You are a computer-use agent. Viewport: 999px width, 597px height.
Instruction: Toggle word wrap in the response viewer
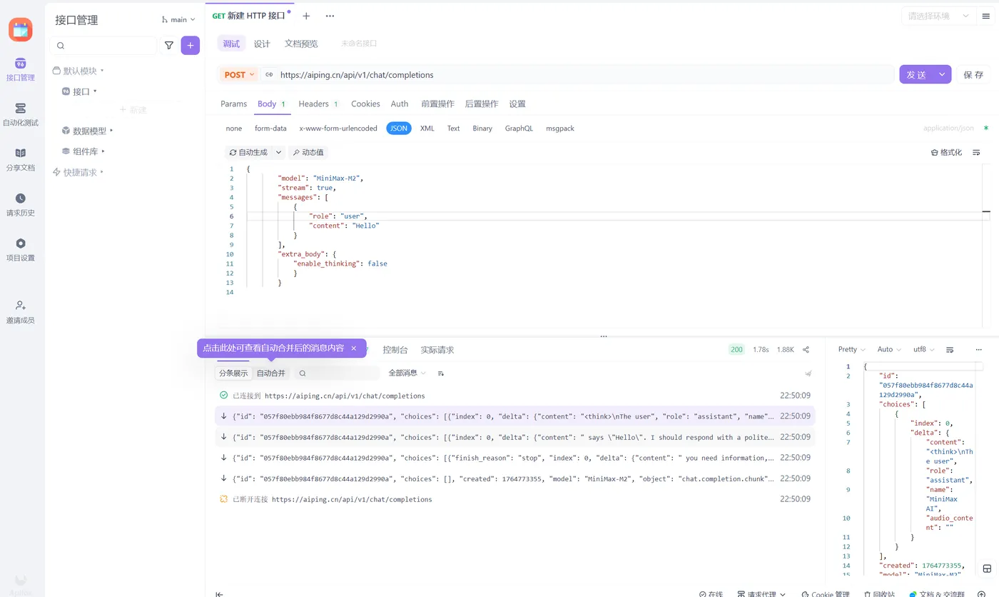[950, 350]
